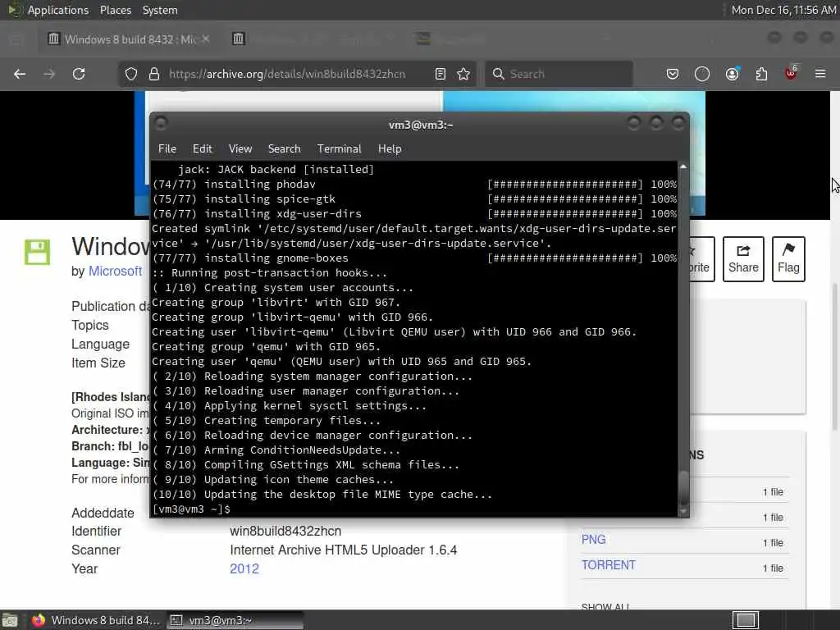
Task: Click the browser Search box
Action: coord(559,74)
